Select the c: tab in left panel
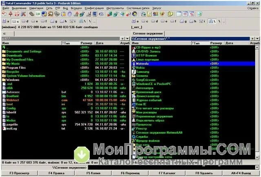The image size is (261, 177). (x=8, y=34)
